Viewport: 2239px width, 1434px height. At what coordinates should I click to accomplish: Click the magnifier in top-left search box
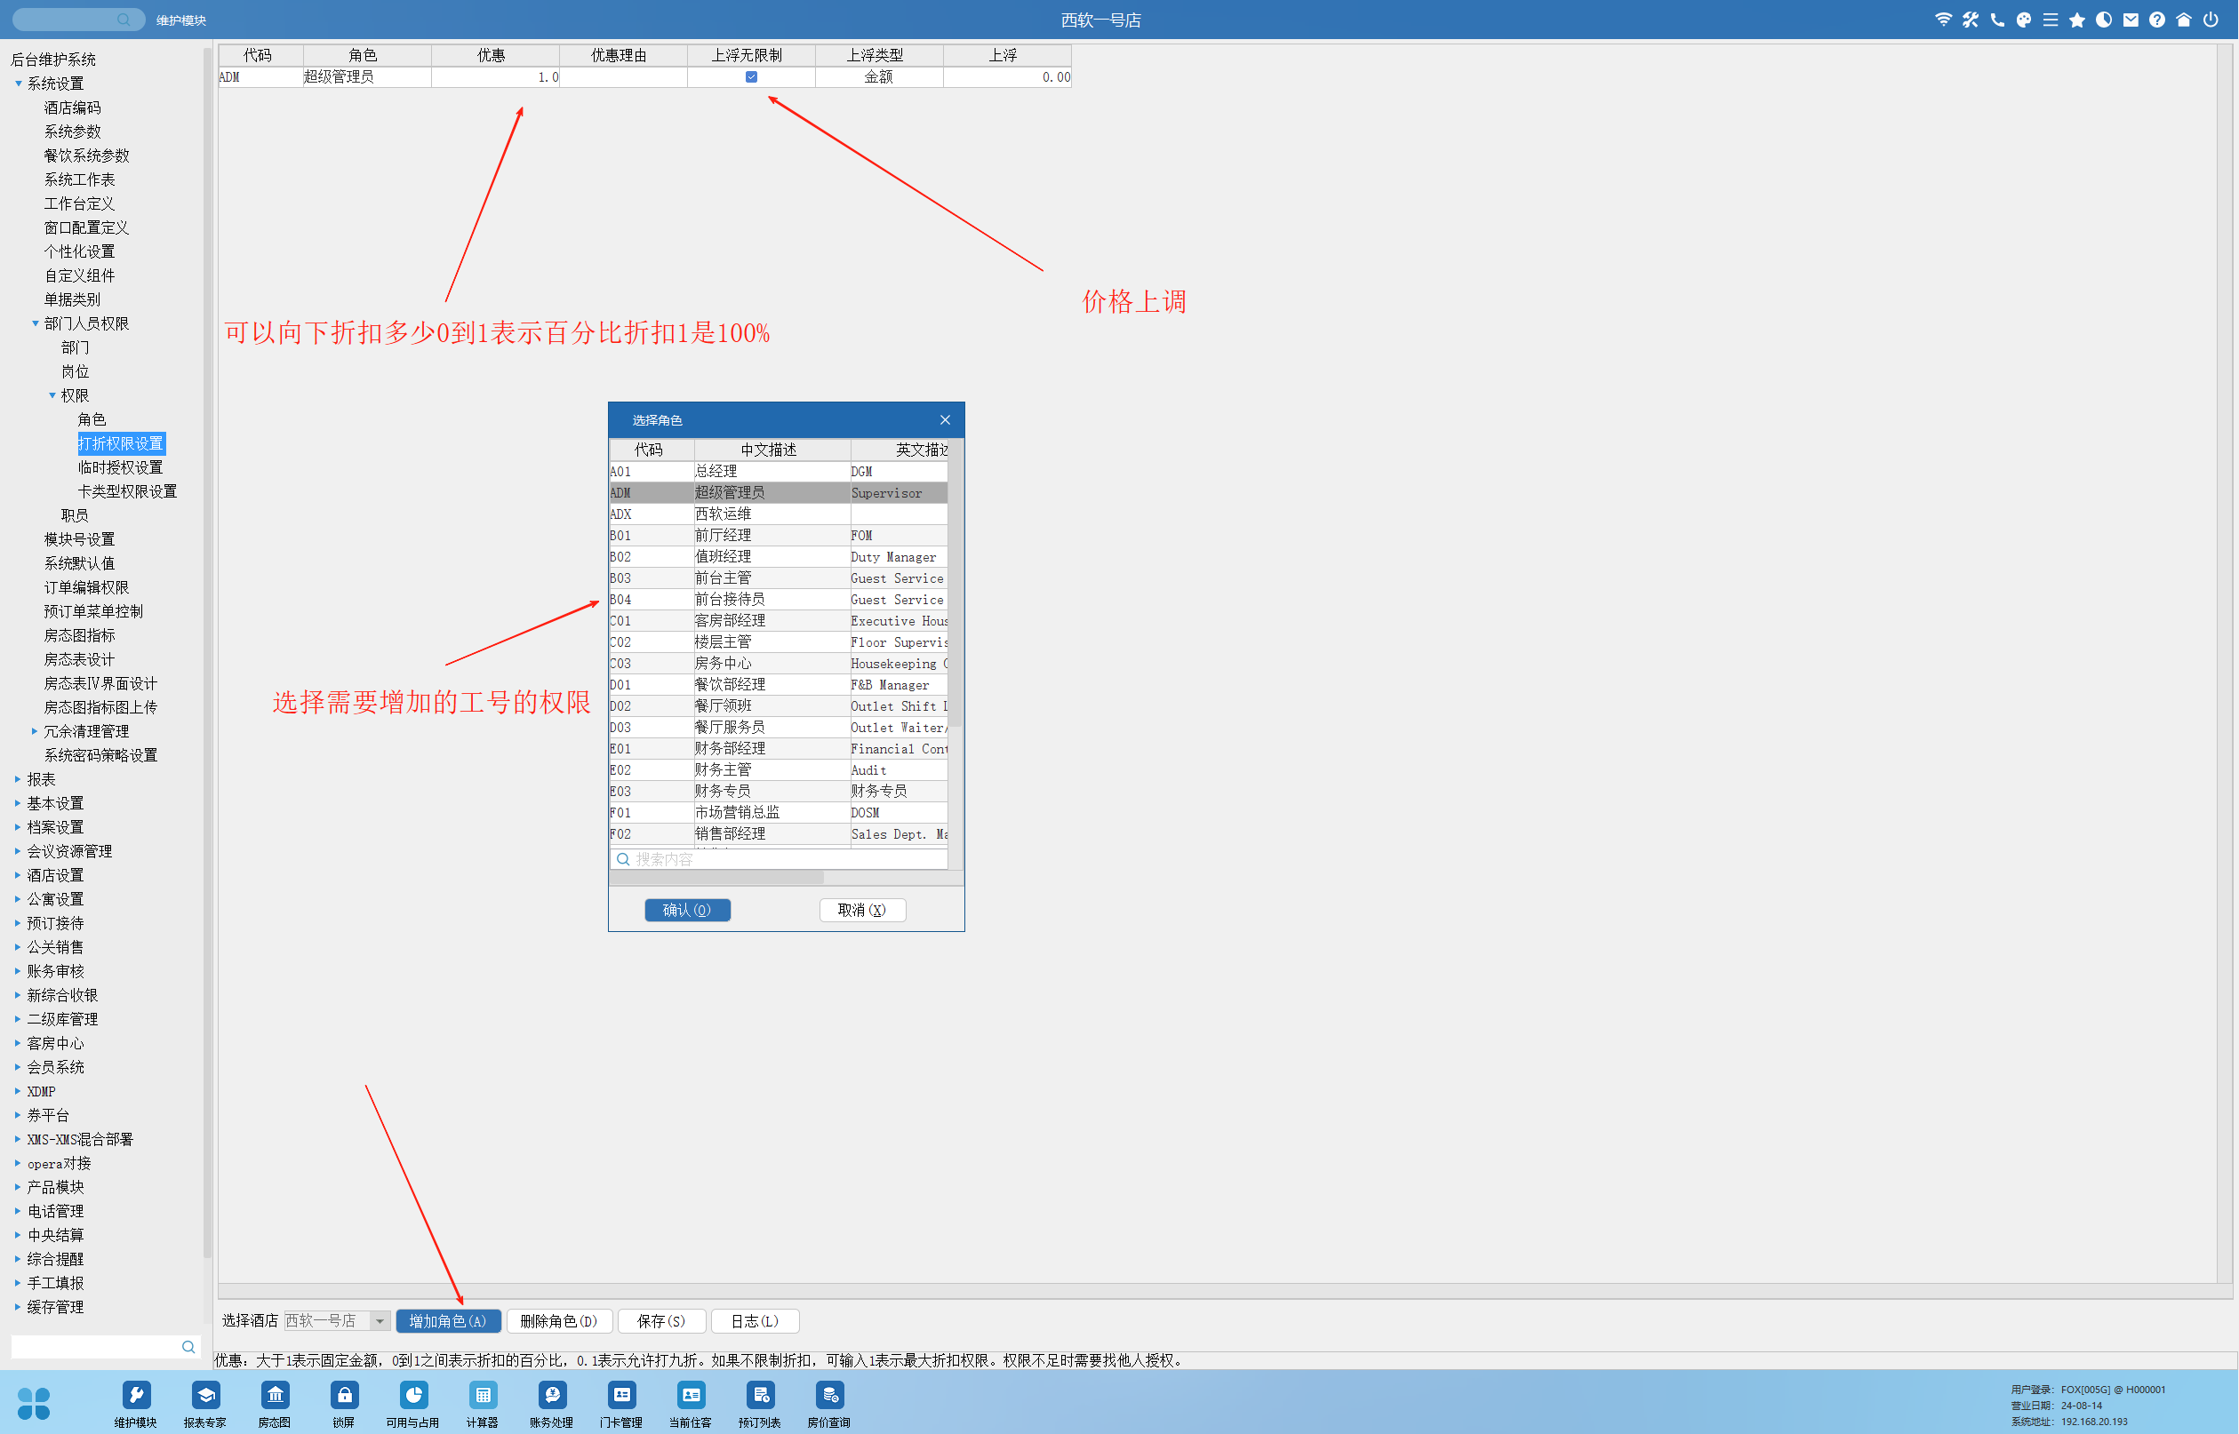(124, 20)
